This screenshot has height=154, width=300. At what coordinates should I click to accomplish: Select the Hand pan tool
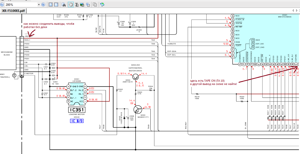[71, 5]
